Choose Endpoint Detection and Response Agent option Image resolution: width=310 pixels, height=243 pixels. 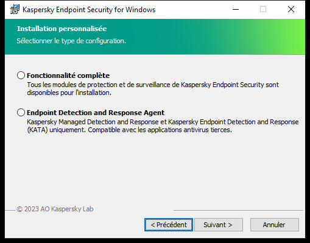pyautogui.click(x=21, y=113)
